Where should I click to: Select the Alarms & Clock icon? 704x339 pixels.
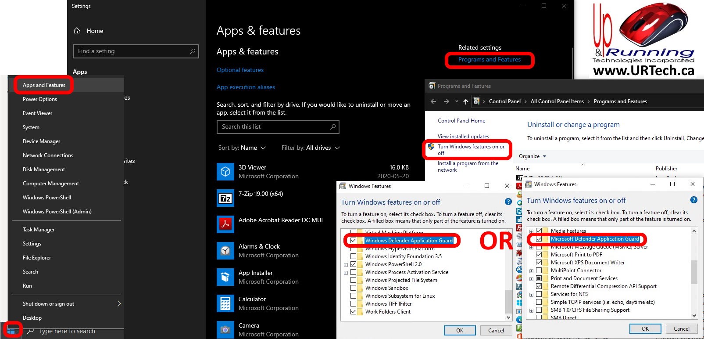[225, 251]
